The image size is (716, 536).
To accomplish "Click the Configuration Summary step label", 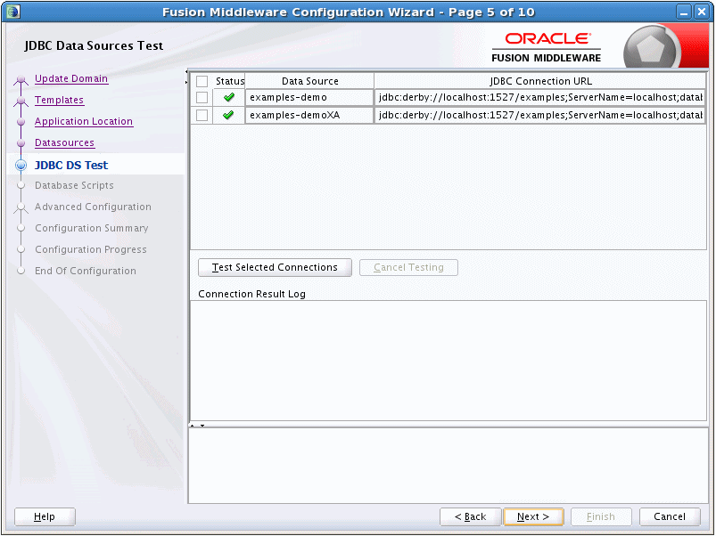I will pos(91,228).
